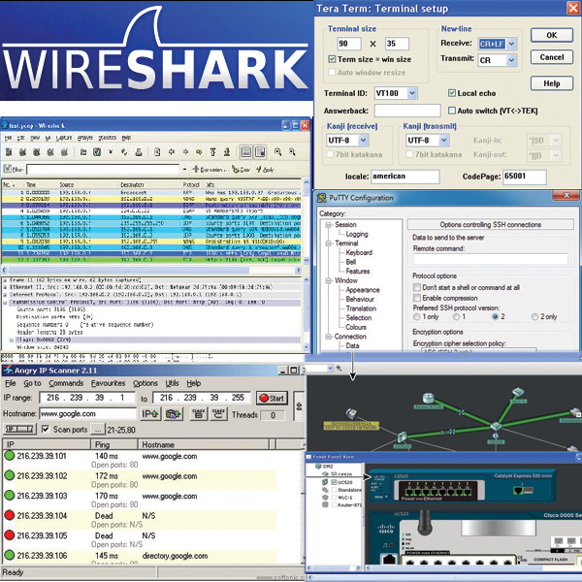Click the Wireshark print icon
The height and width of the screenshot is (582, 582).
139,152
